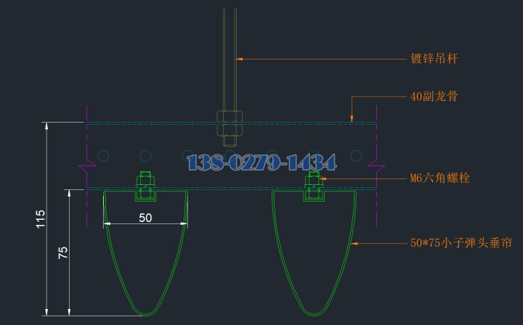Click the 50 horizontal width dimension text
The image size is (523, 325).
tap(145, 217)
